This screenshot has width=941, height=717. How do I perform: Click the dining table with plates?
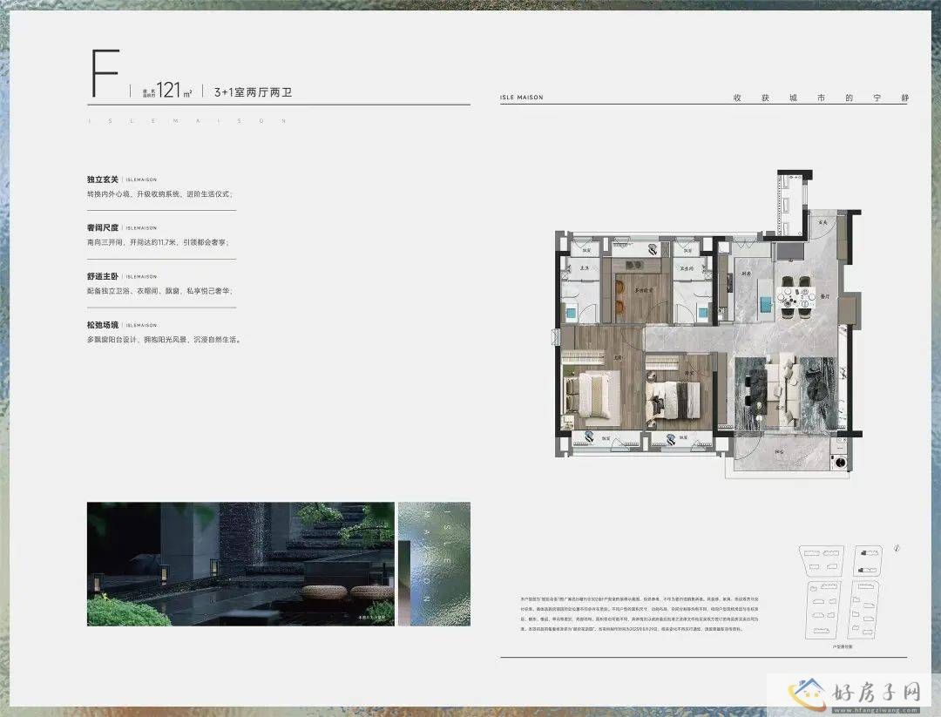point(796,296)
